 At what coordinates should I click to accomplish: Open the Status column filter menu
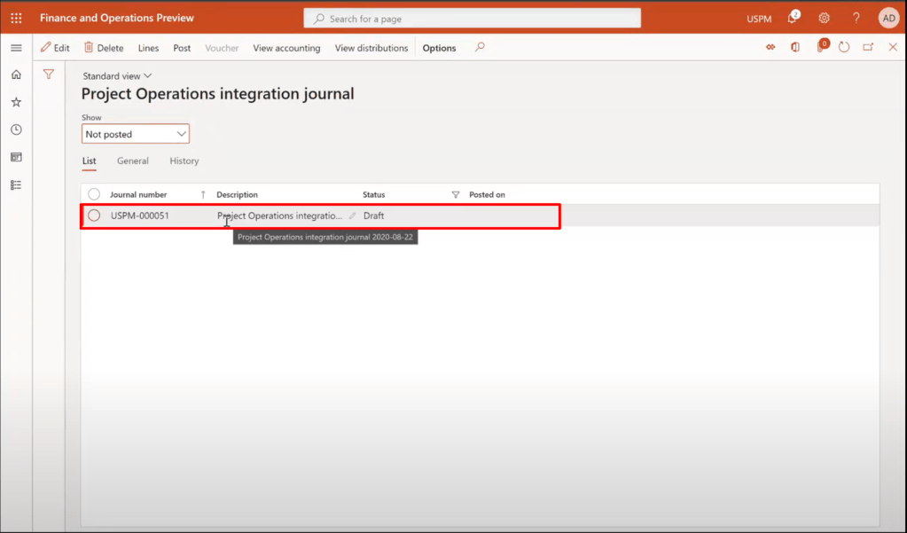(456, 194)
